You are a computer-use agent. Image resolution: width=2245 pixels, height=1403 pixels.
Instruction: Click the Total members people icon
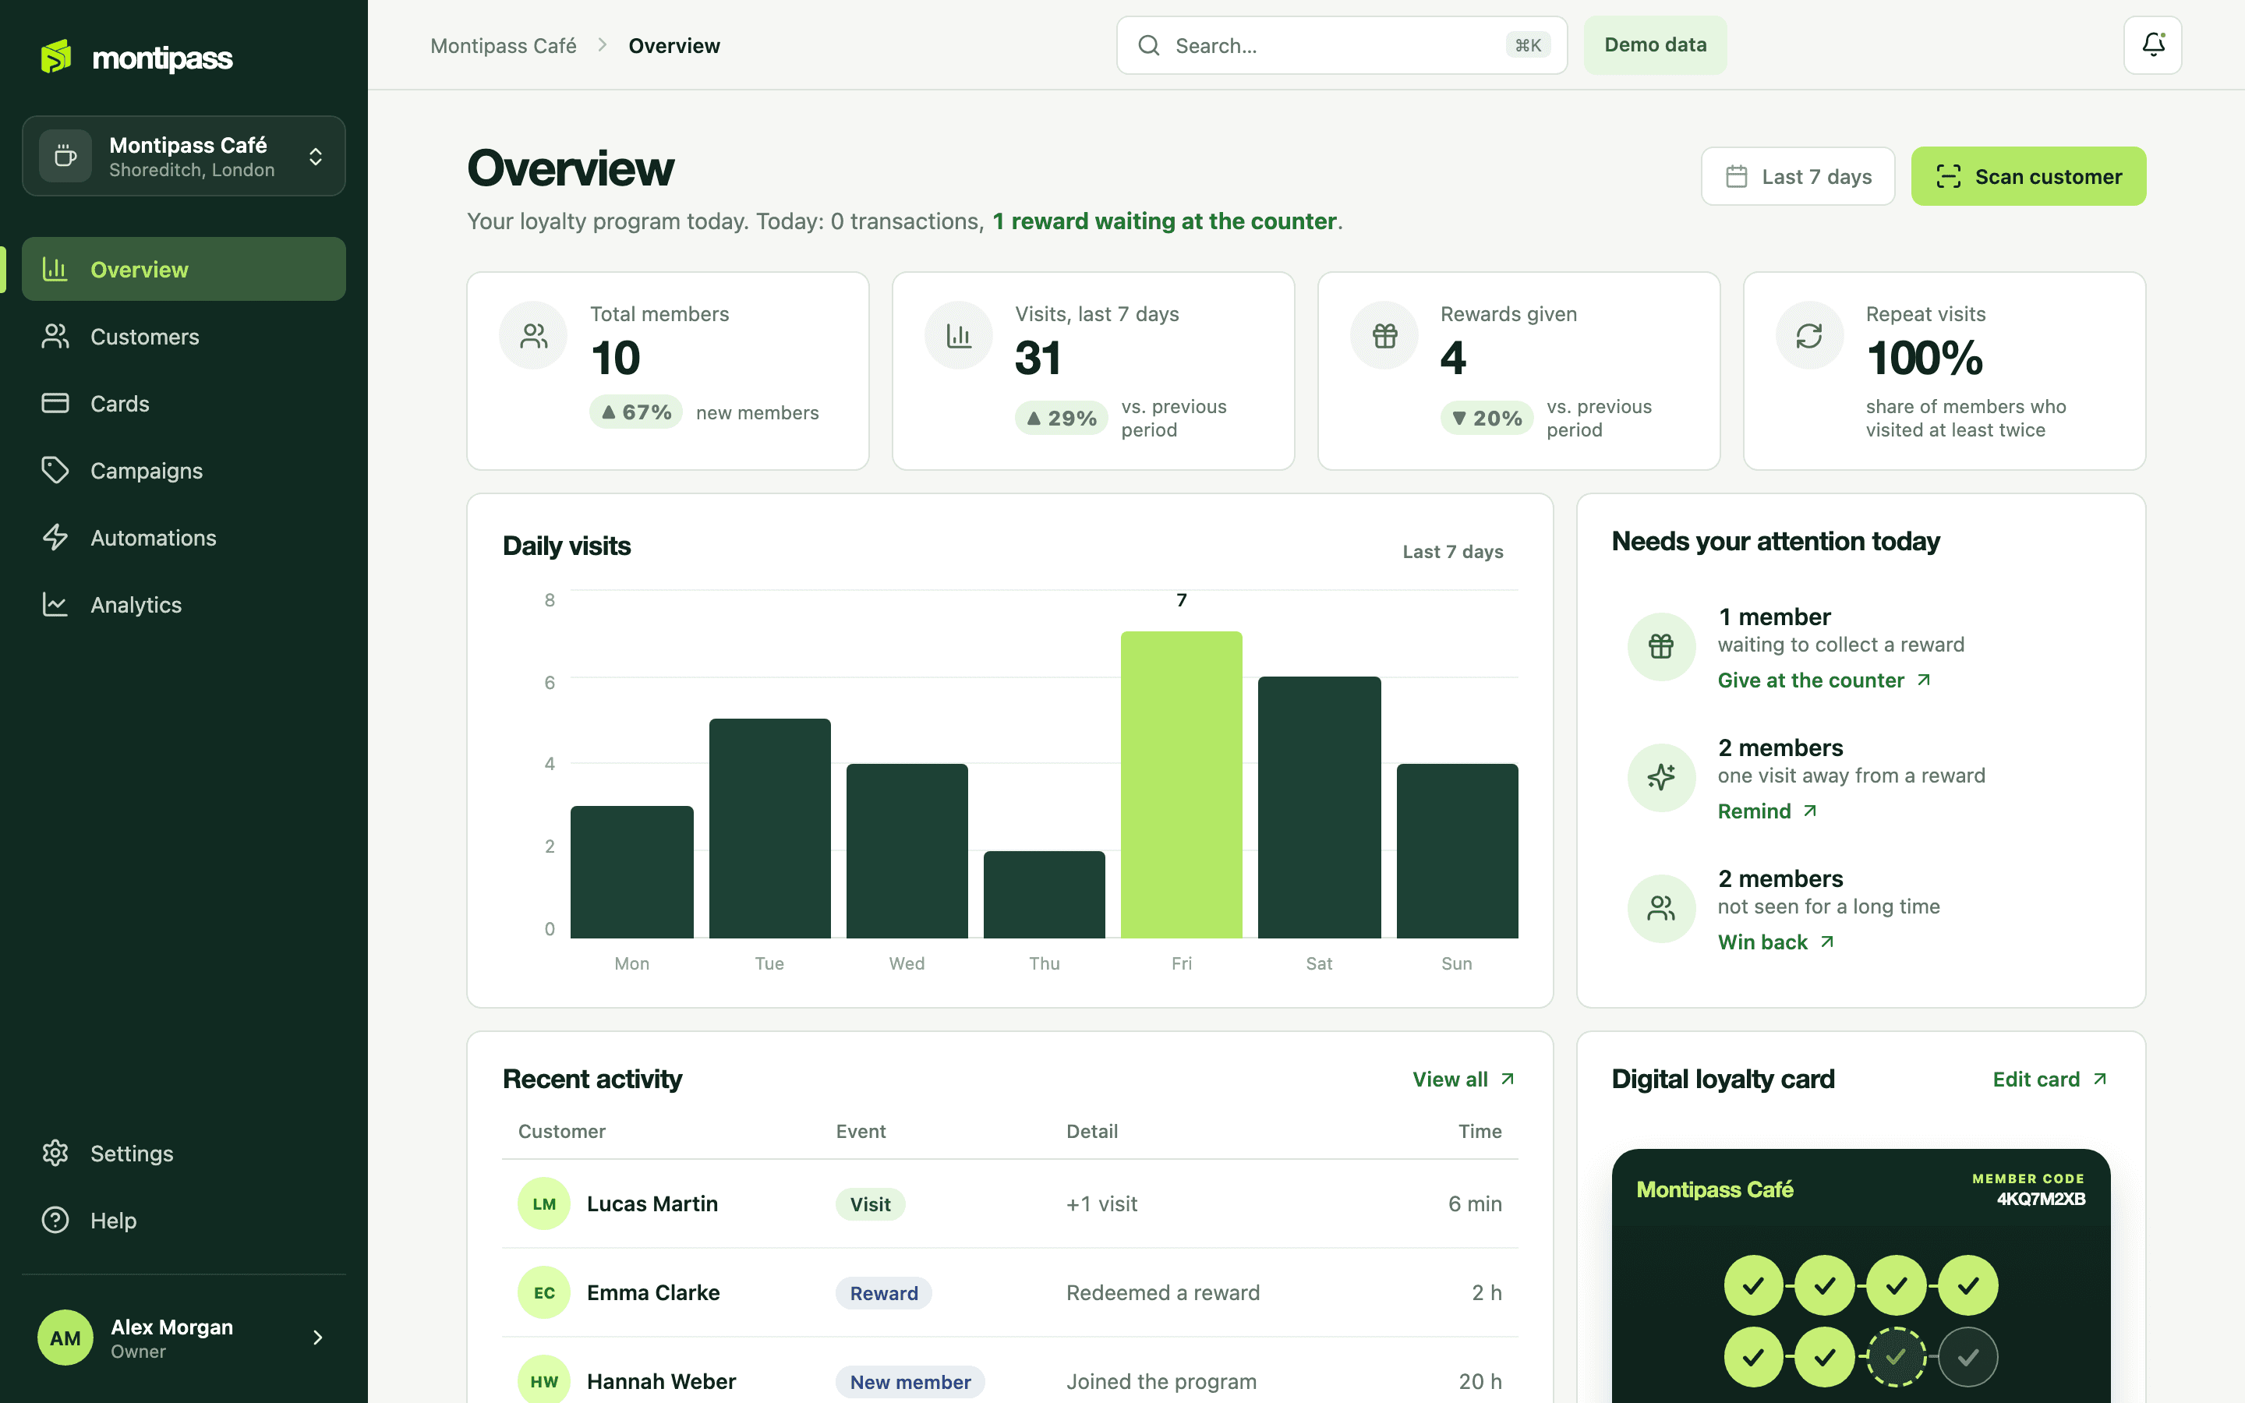pyautogui.click(x=533, y=335)
